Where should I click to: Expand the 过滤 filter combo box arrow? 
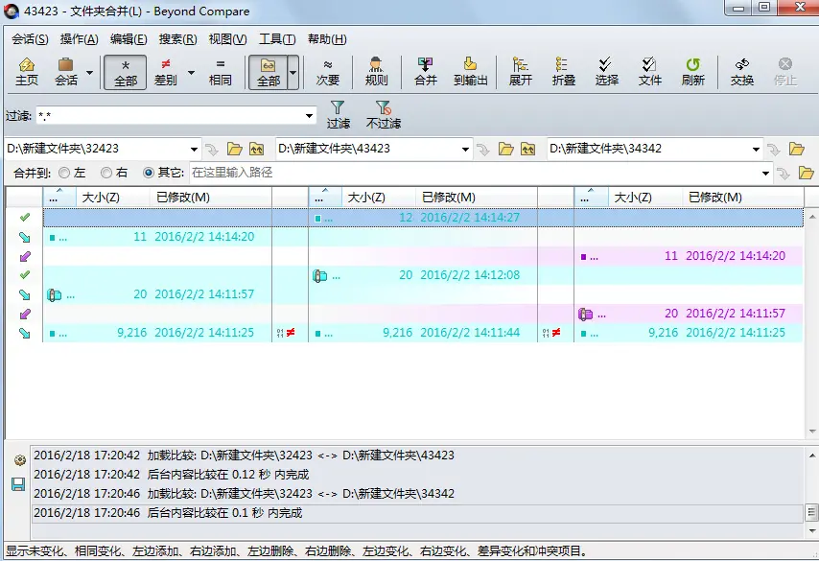coord(309,115)
